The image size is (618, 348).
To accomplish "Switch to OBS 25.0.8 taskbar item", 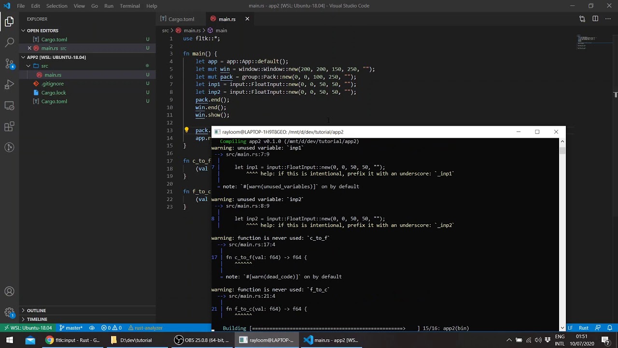I will [202, 340].
